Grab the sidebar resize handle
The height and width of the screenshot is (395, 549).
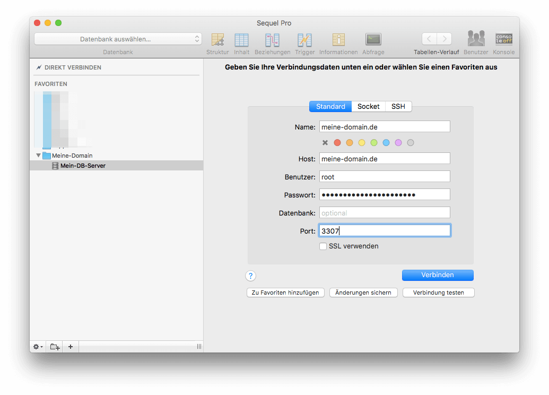pos(199,347)
